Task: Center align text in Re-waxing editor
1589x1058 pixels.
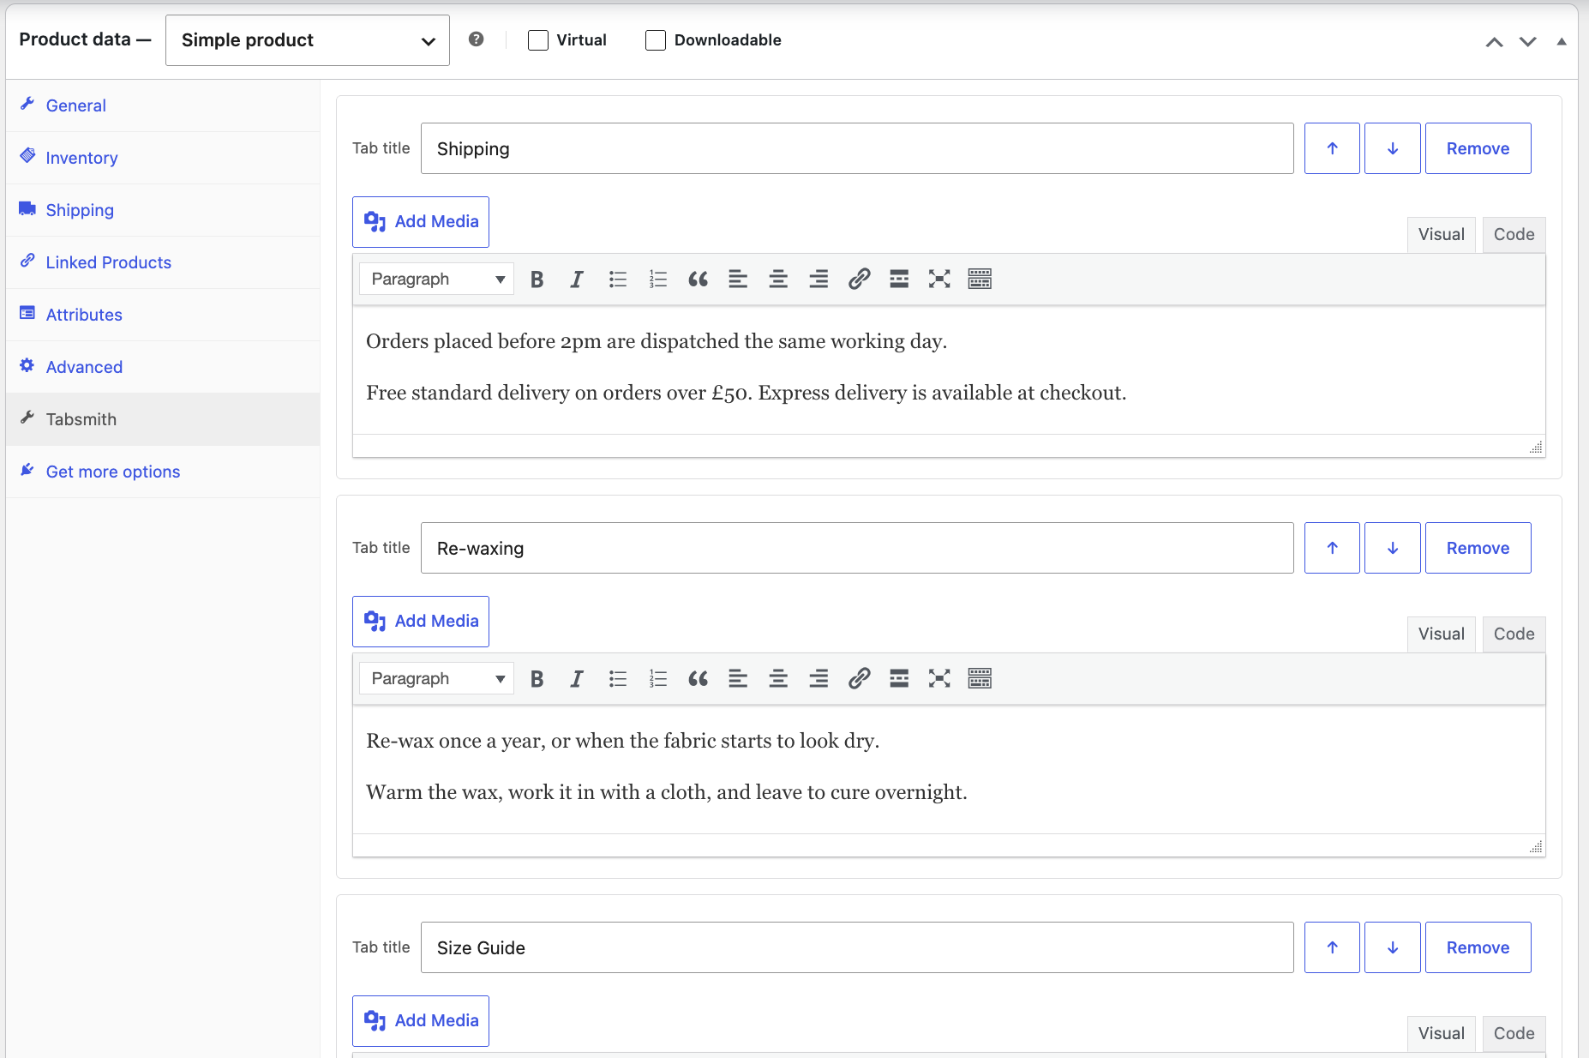Action: click(x=778, y=679)
